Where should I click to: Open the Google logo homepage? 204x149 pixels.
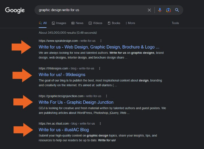pos(15,10)
